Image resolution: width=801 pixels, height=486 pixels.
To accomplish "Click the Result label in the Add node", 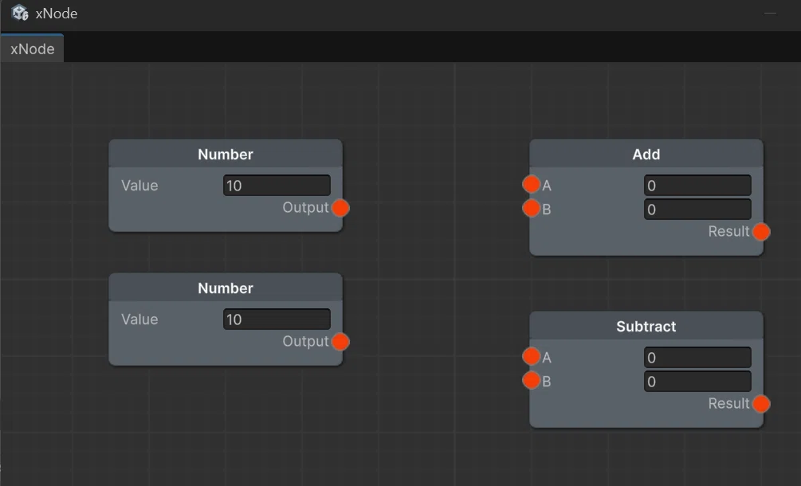I will (729, 231).
